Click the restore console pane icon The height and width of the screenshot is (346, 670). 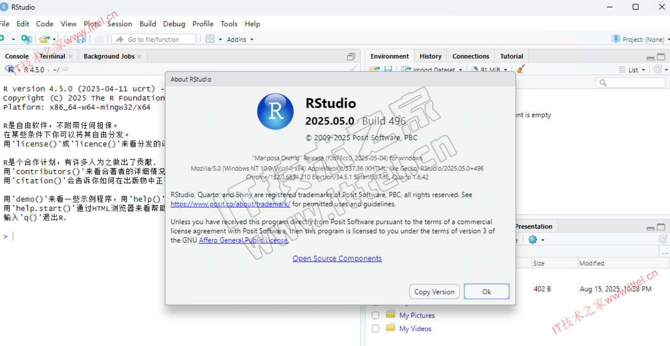point(351,57)
